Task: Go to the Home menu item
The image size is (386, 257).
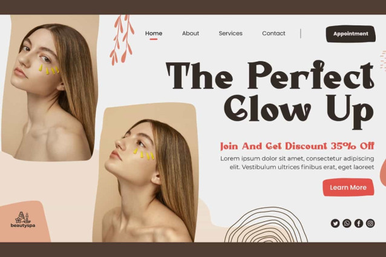Action: (154, 33)
